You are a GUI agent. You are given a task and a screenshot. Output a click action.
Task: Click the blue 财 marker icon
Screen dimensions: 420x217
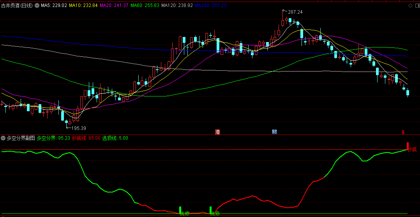pyautogui.click(x=274, y=132)
